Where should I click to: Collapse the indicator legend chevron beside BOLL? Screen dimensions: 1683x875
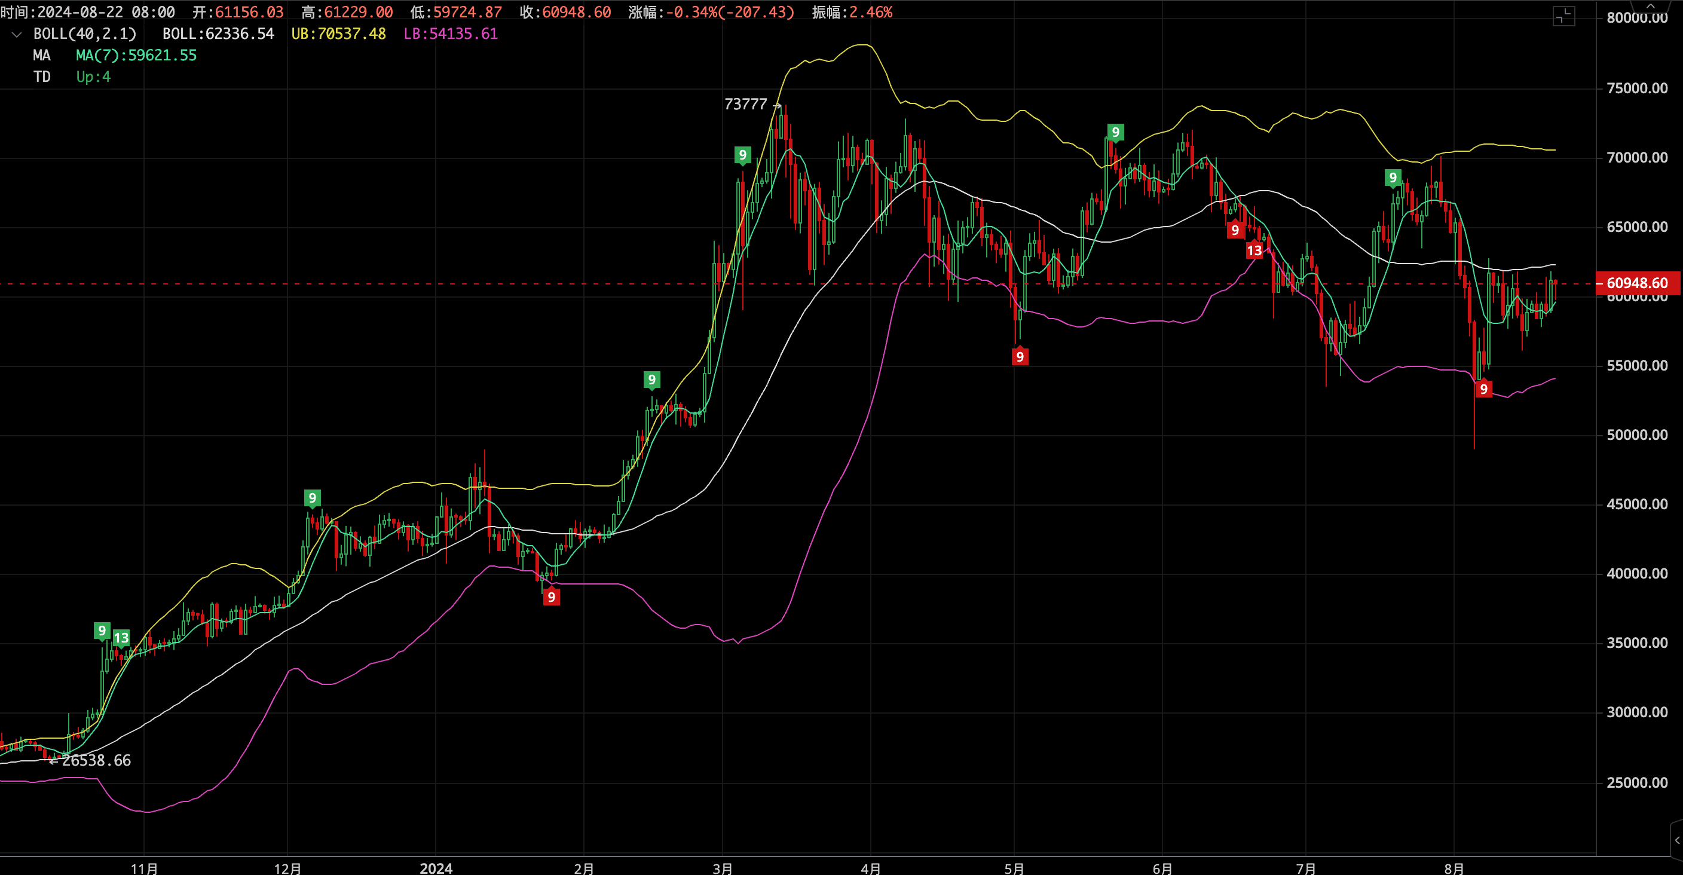pyautogui.click(x=17, y=34)
